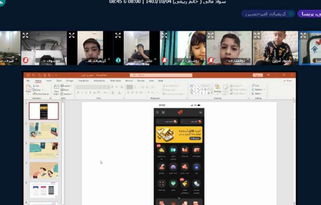Open the Arrange menu
The width and height of the screenshot is (321, 205).
[217, 89]
